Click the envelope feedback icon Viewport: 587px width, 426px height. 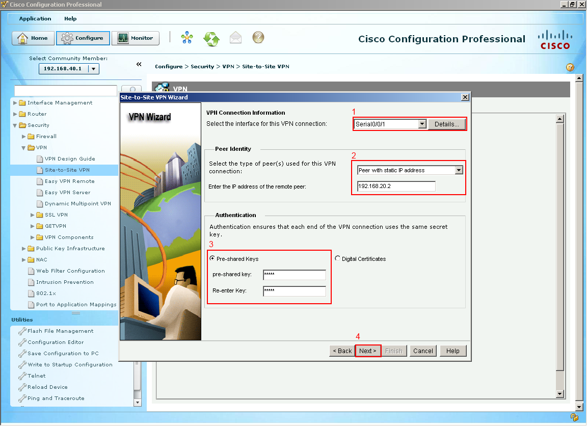coord(235,38)
